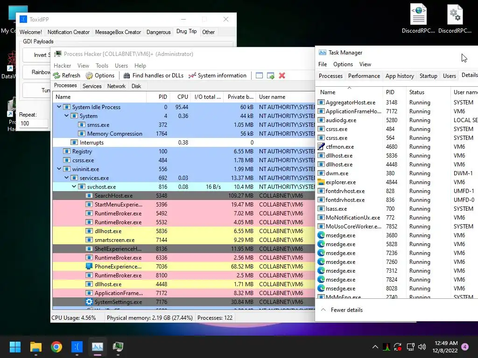Switch to Task Manager on the taskbar

click(x=98, y=347)
